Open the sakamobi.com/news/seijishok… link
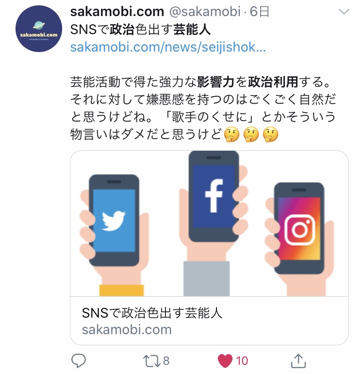The width and height of the screenshot is (364, 374). pyautogui.click(x=168, y=47)
